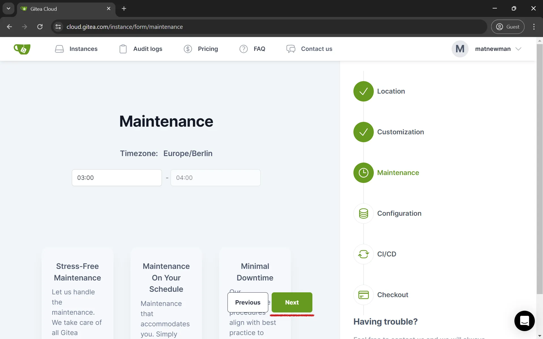Select the Maintenance clock step icon
This screenshot has height=339, width=543.
tap(363, 173)
